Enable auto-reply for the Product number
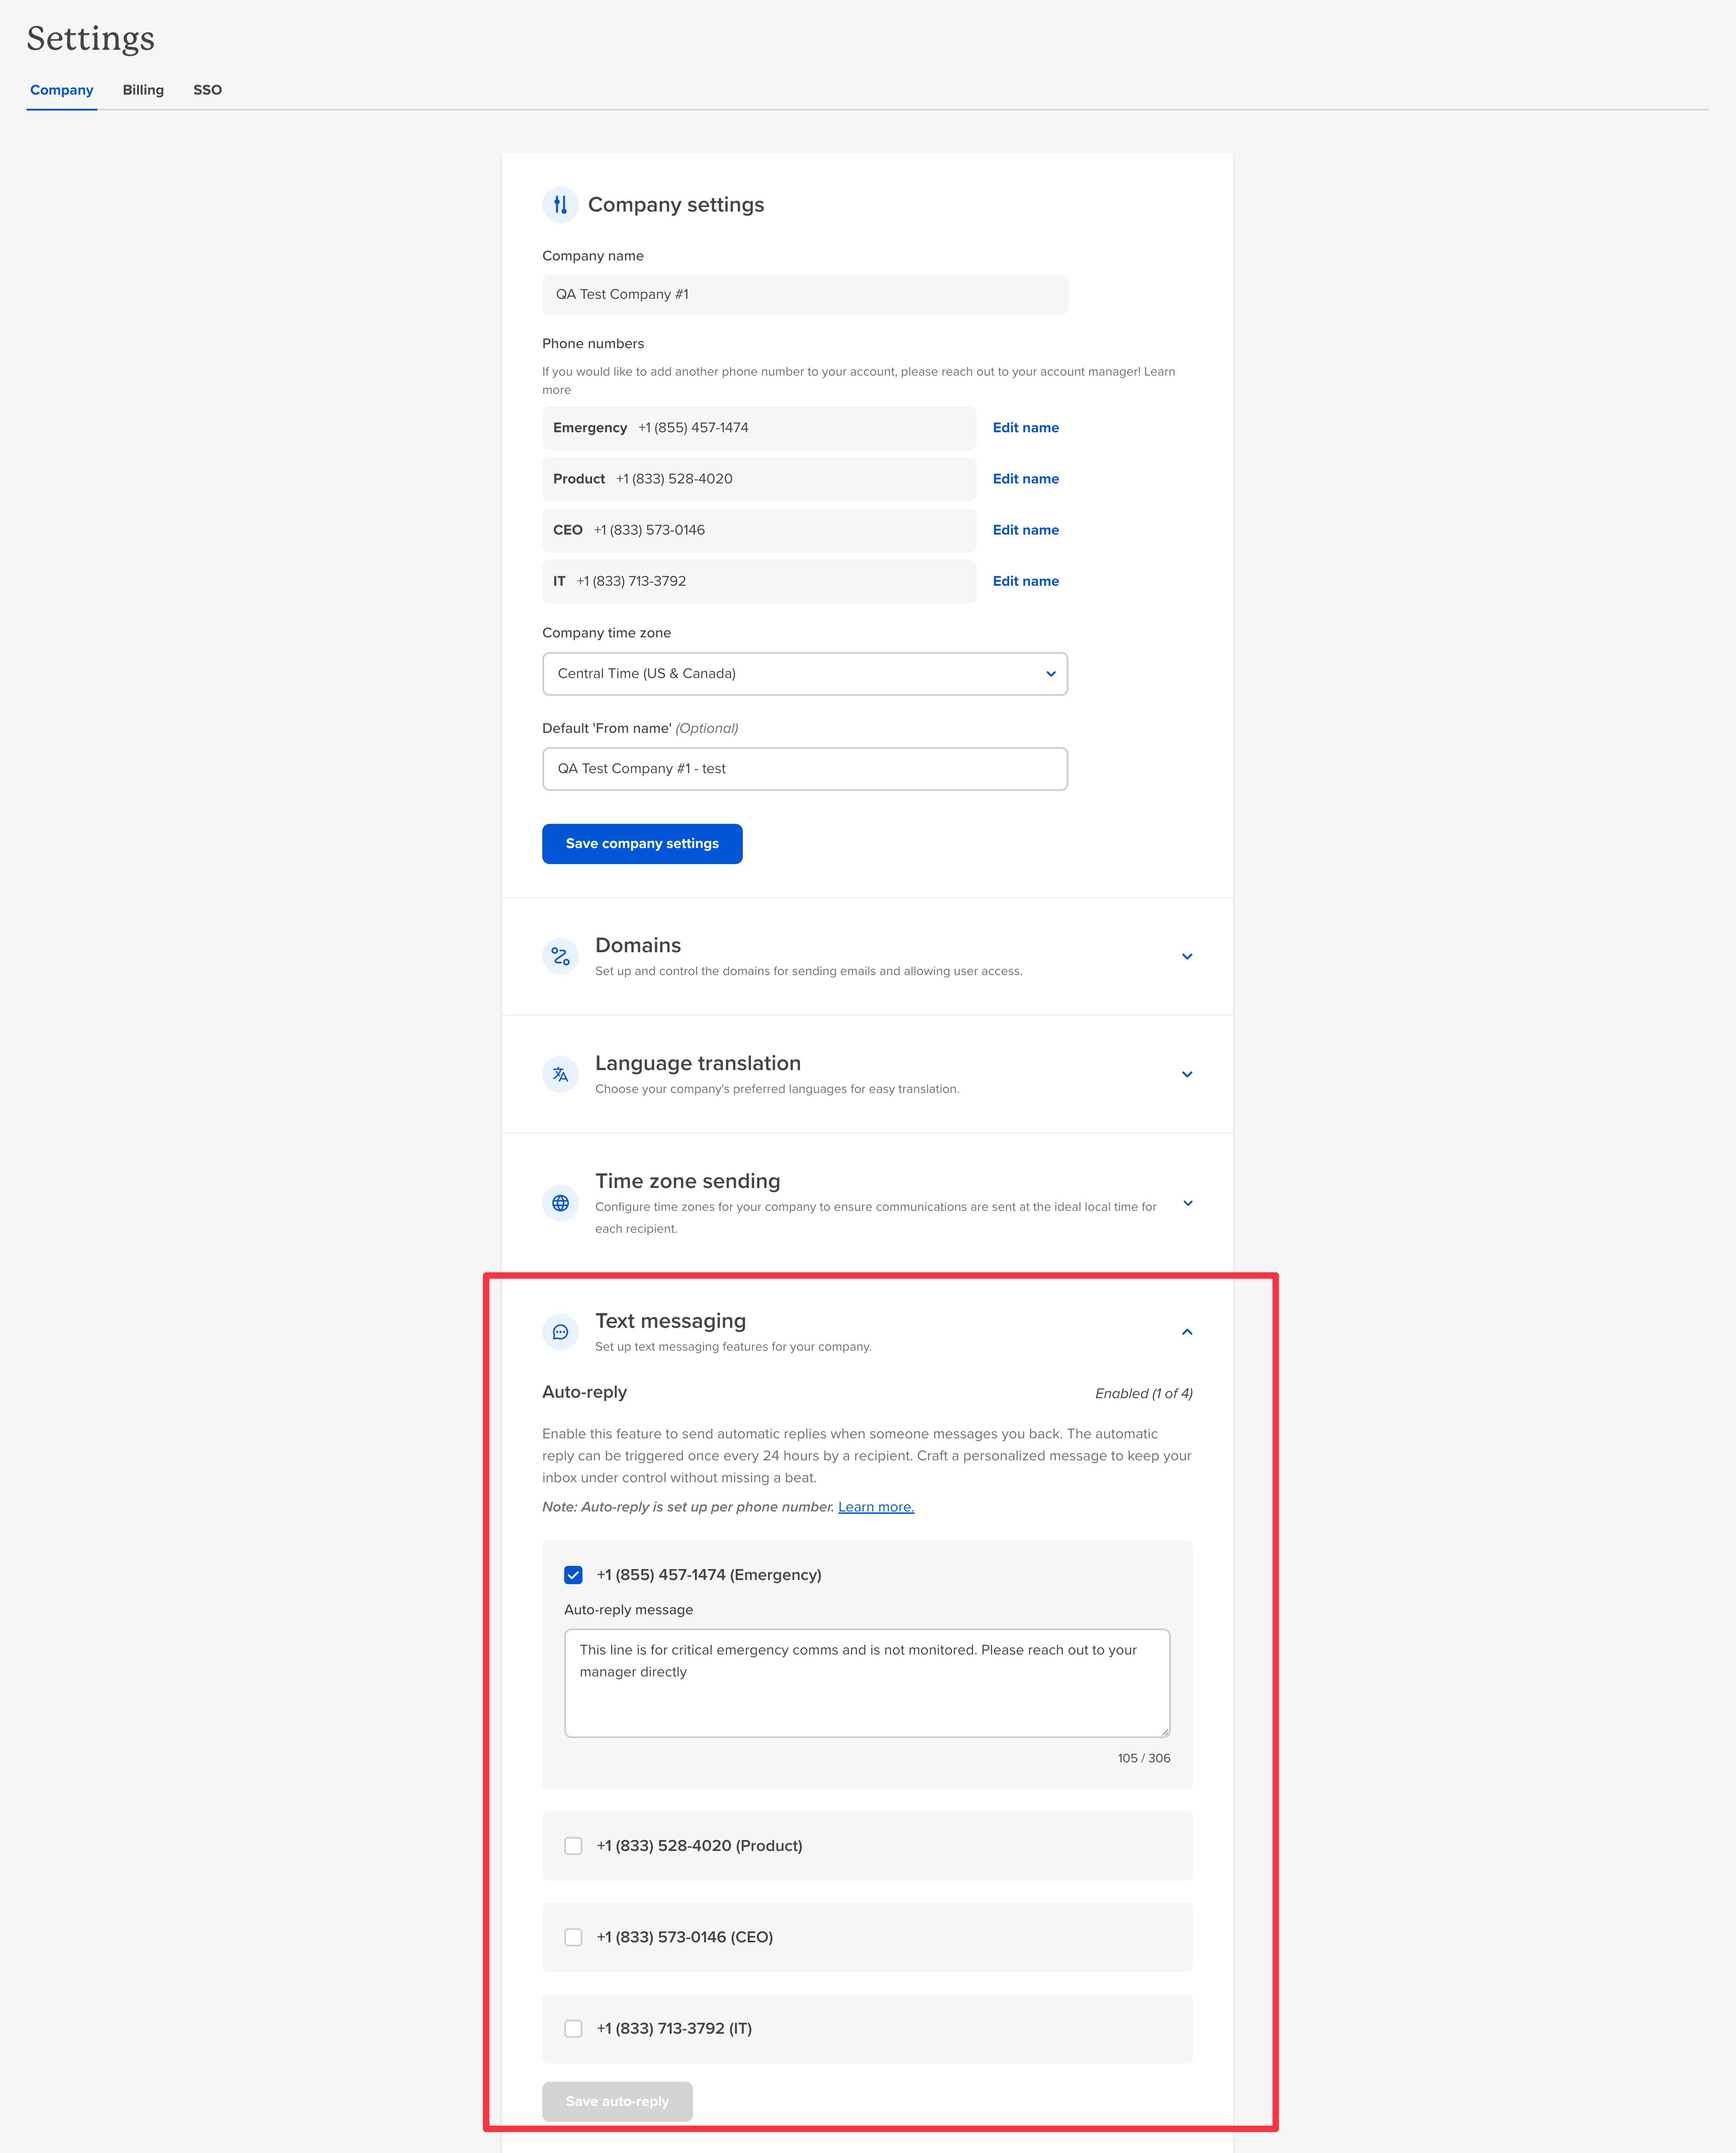1736x2153 pixels. pos(573,1846)
